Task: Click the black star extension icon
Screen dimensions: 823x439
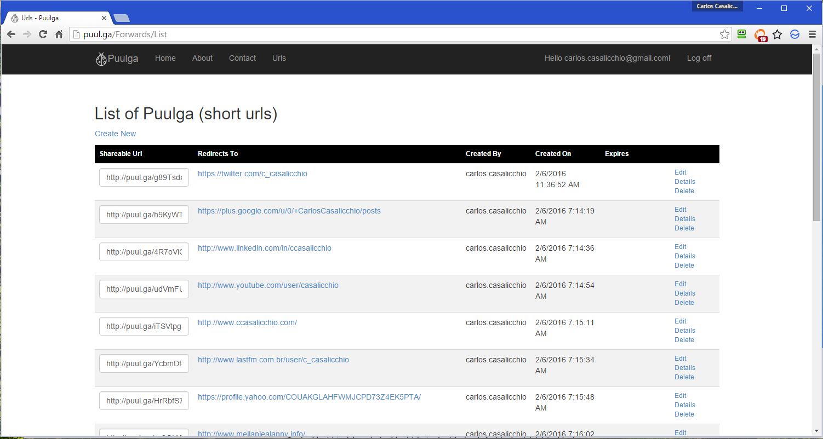Action: (x=777, y=34)
